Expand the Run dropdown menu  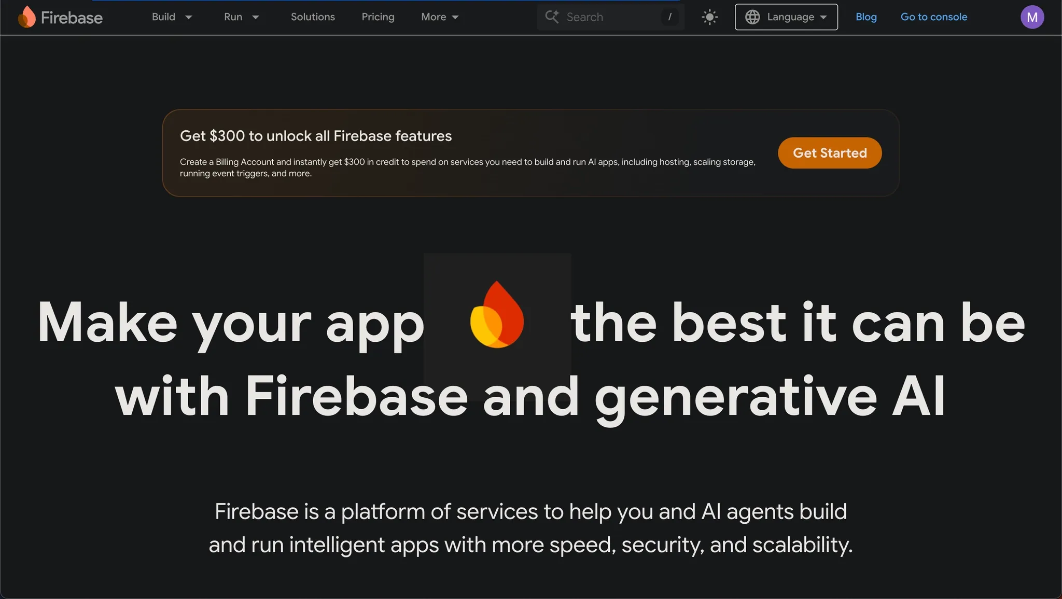242,17
